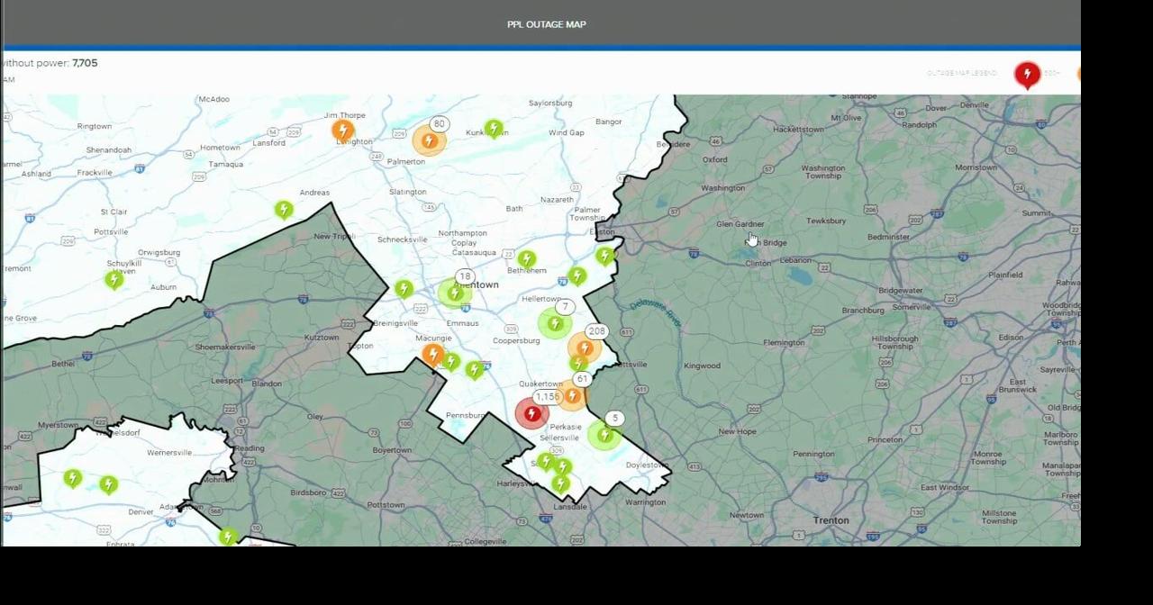Click the Pottsville label on the map
Viewport: 1153px width, 605px height.
[111, 231]
